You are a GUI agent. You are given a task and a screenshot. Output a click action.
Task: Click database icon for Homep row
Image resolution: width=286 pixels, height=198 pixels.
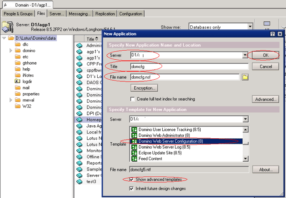point(79,119)
